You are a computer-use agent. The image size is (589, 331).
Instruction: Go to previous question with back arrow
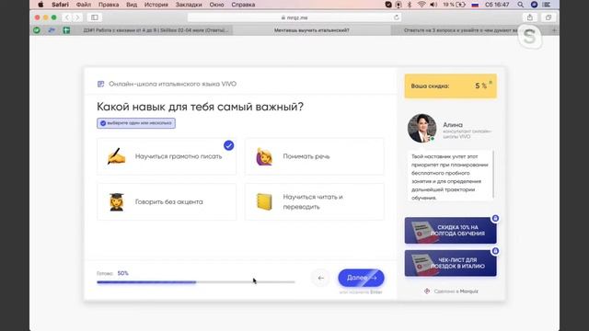coord(320,278)
